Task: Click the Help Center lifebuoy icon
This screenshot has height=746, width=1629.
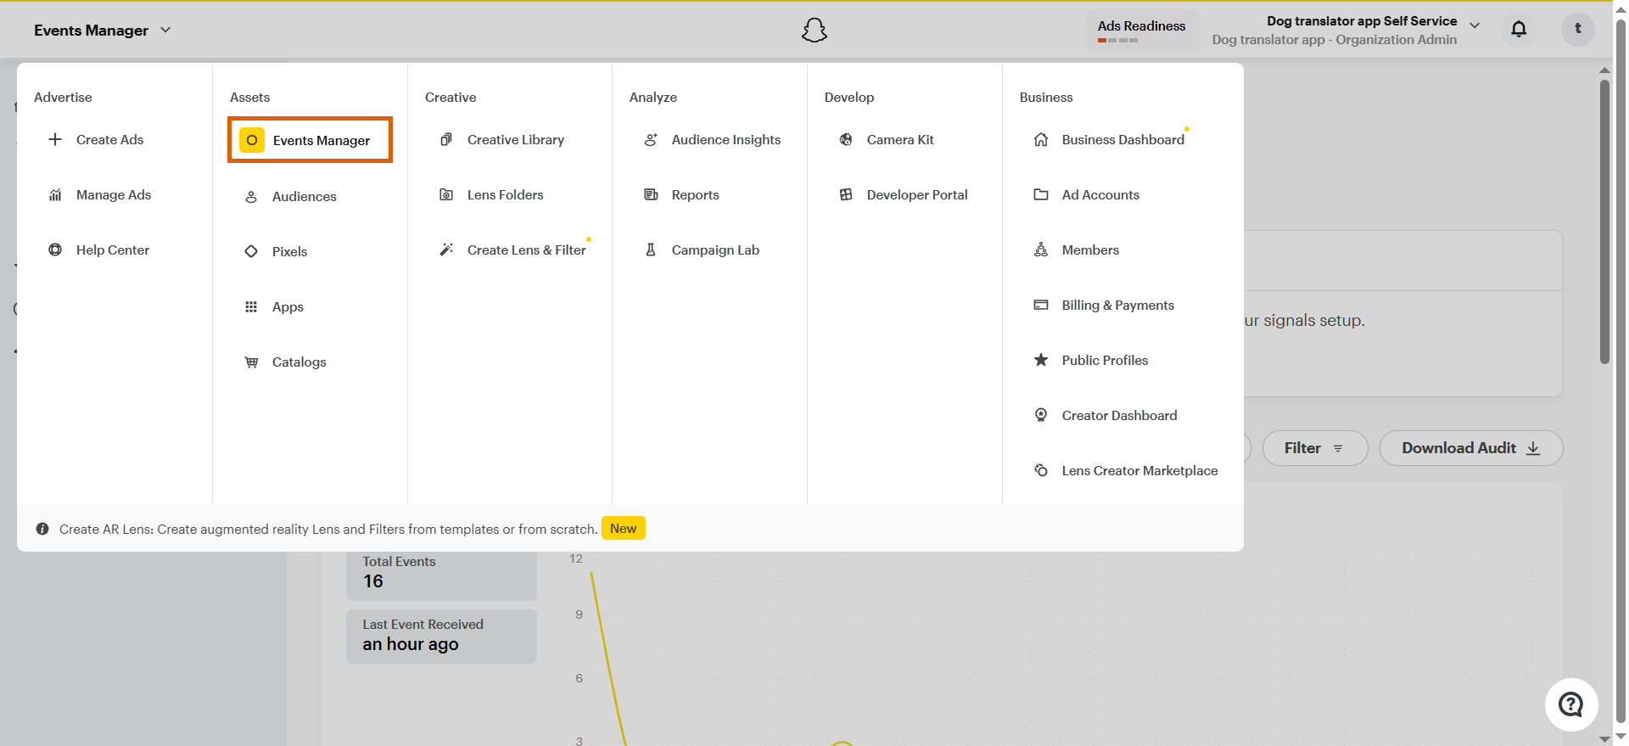Action: pyautogui.click(x=55, y=250)
